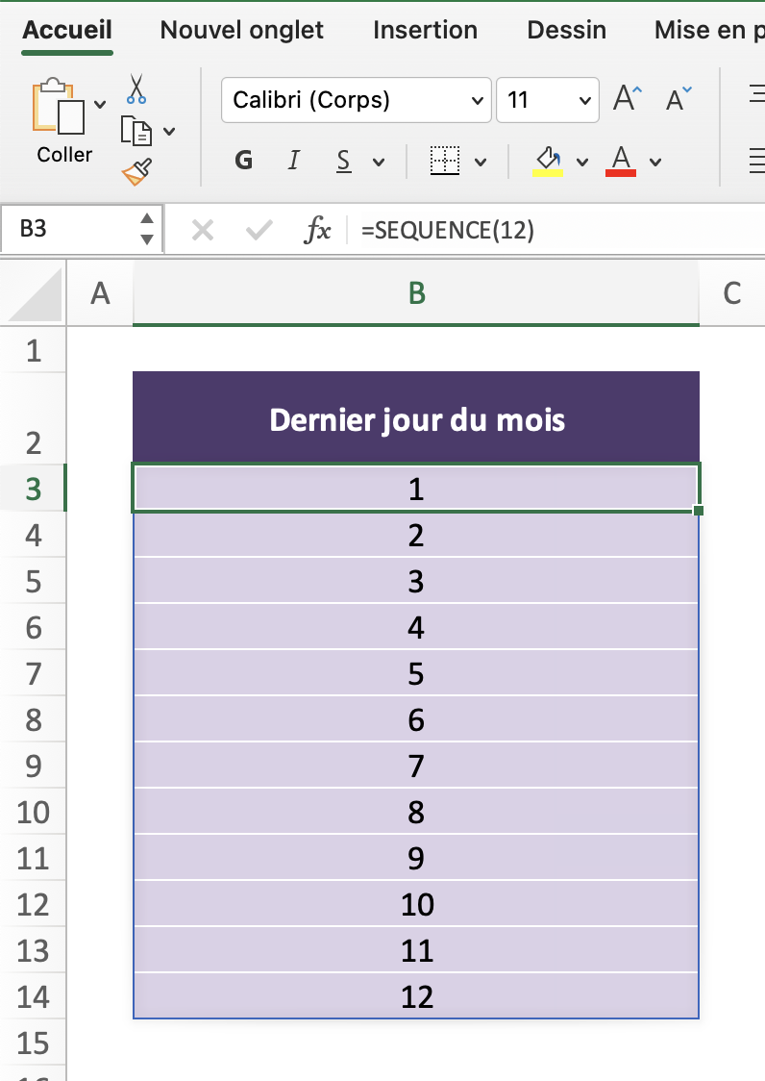The image size is (765, 1081).
Task: Confirm formula entry with checkmark icon
Action: [x=259, y=230]
